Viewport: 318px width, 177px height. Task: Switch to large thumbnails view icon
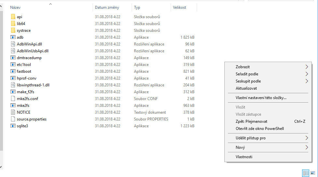(313, 173)
